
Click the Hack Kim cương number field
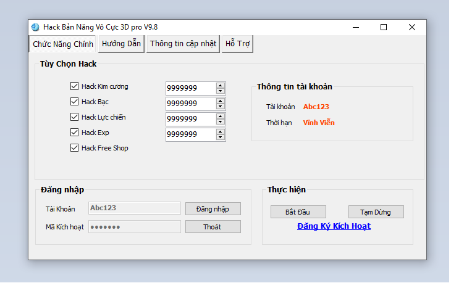coord(190,88)
